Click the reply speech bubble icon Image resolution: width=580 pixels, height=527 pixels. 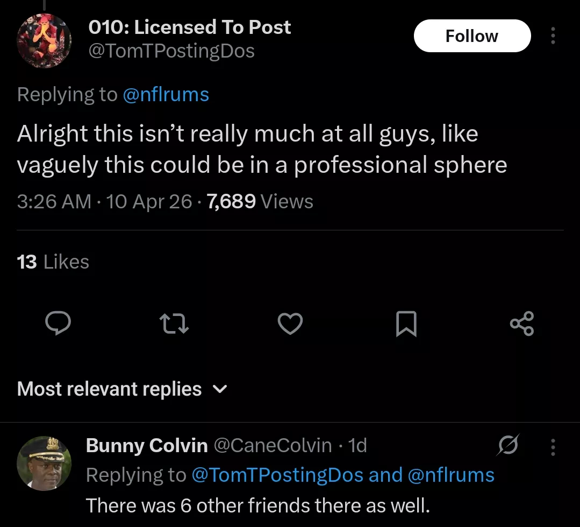58,323
